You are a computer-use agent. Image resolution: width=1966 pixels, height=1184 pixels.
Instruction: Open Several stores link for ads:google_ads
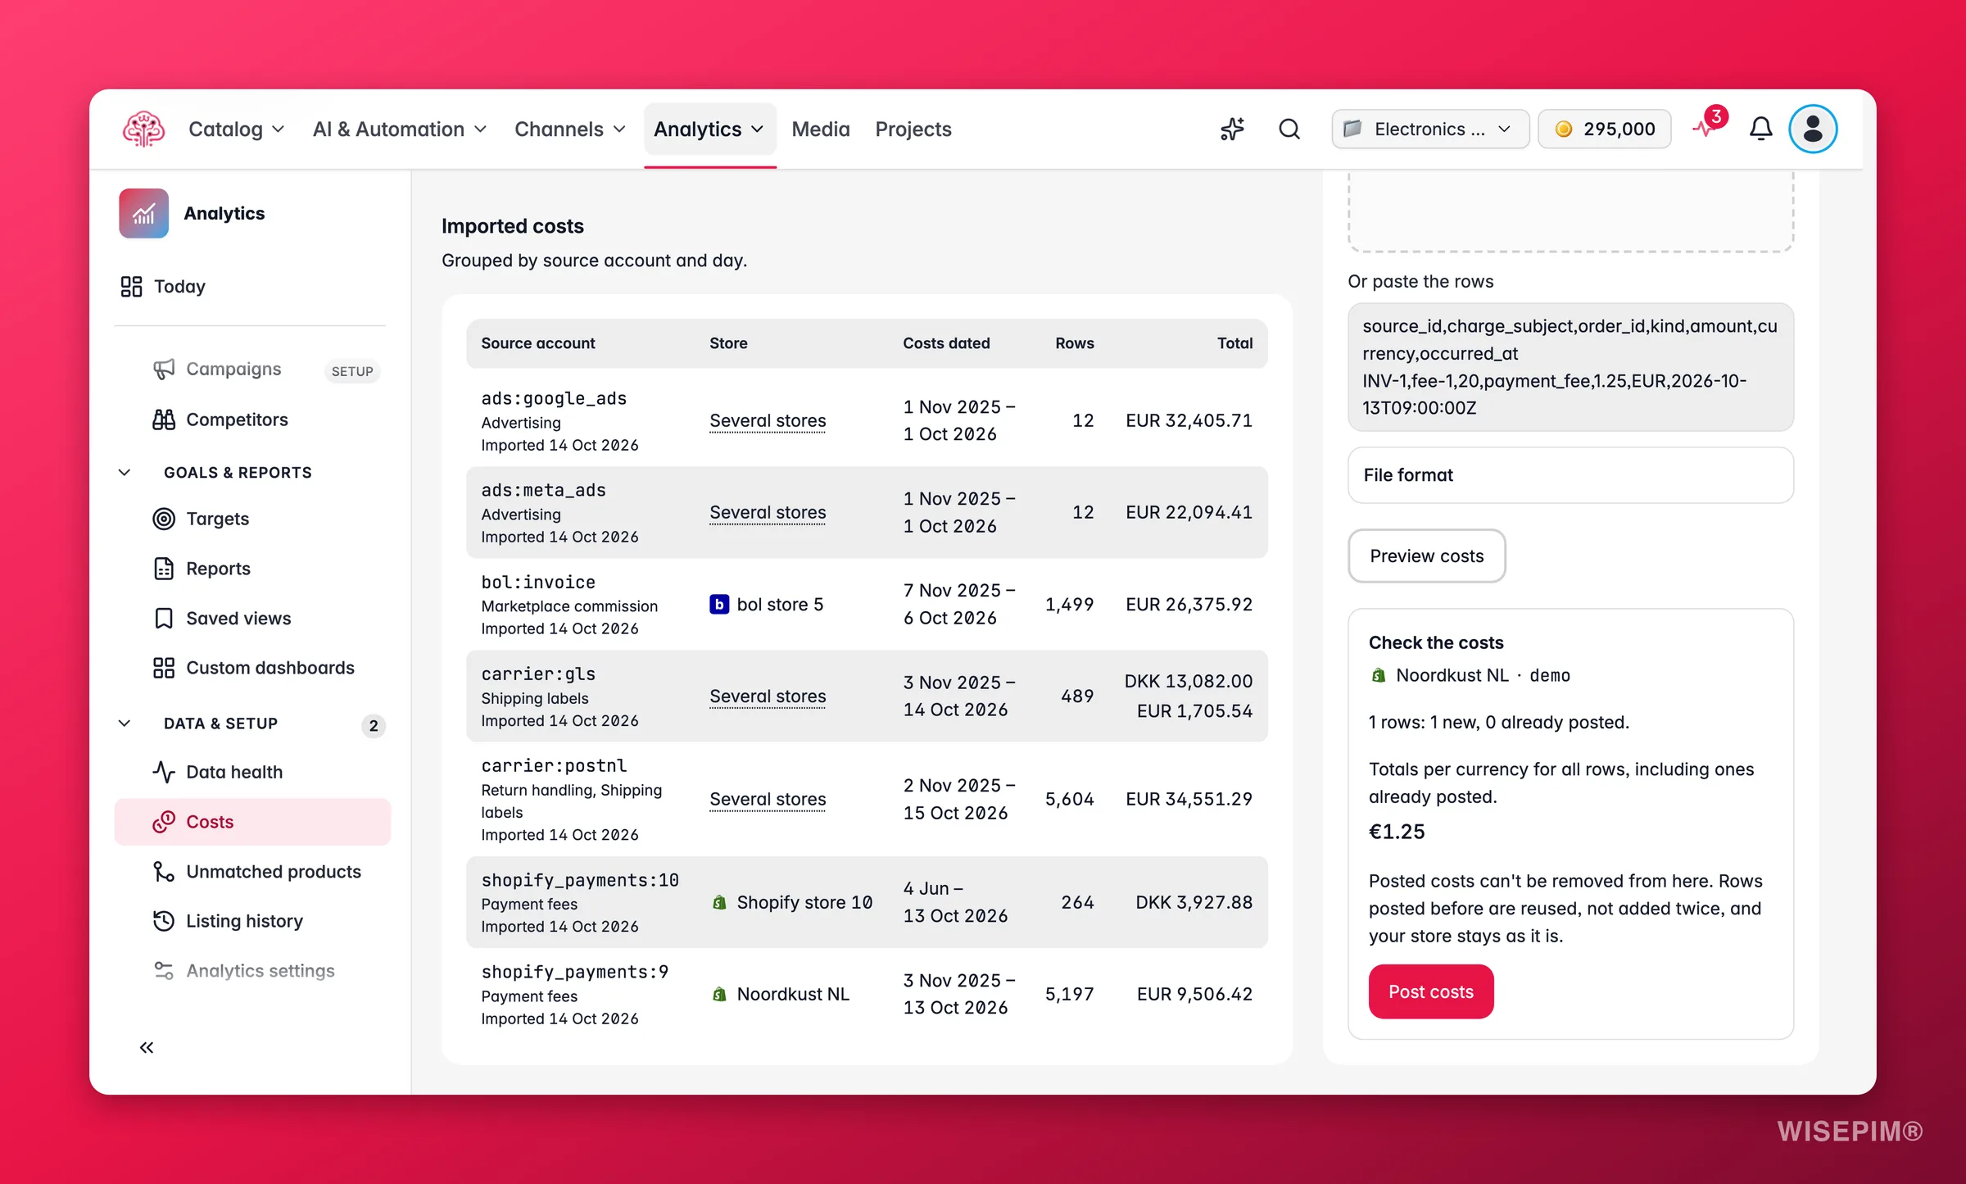[x=768, y=421]
